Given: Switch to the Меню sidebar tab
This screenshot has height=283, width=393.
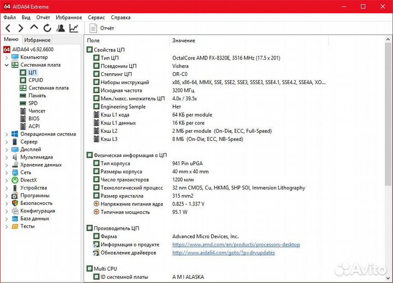Looking at the screenshot, I should pos(11,39).
